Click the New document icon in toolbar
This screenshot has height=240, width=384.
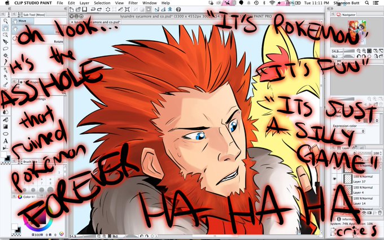72,10
